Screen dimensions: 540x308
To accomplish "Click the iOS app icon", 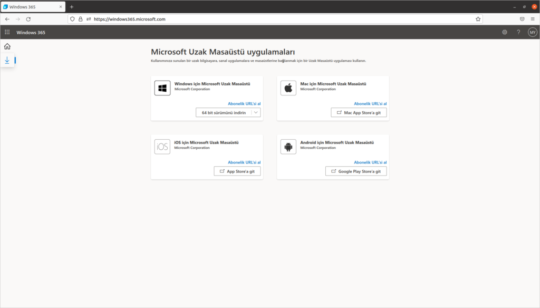I will tap(162, 147).
